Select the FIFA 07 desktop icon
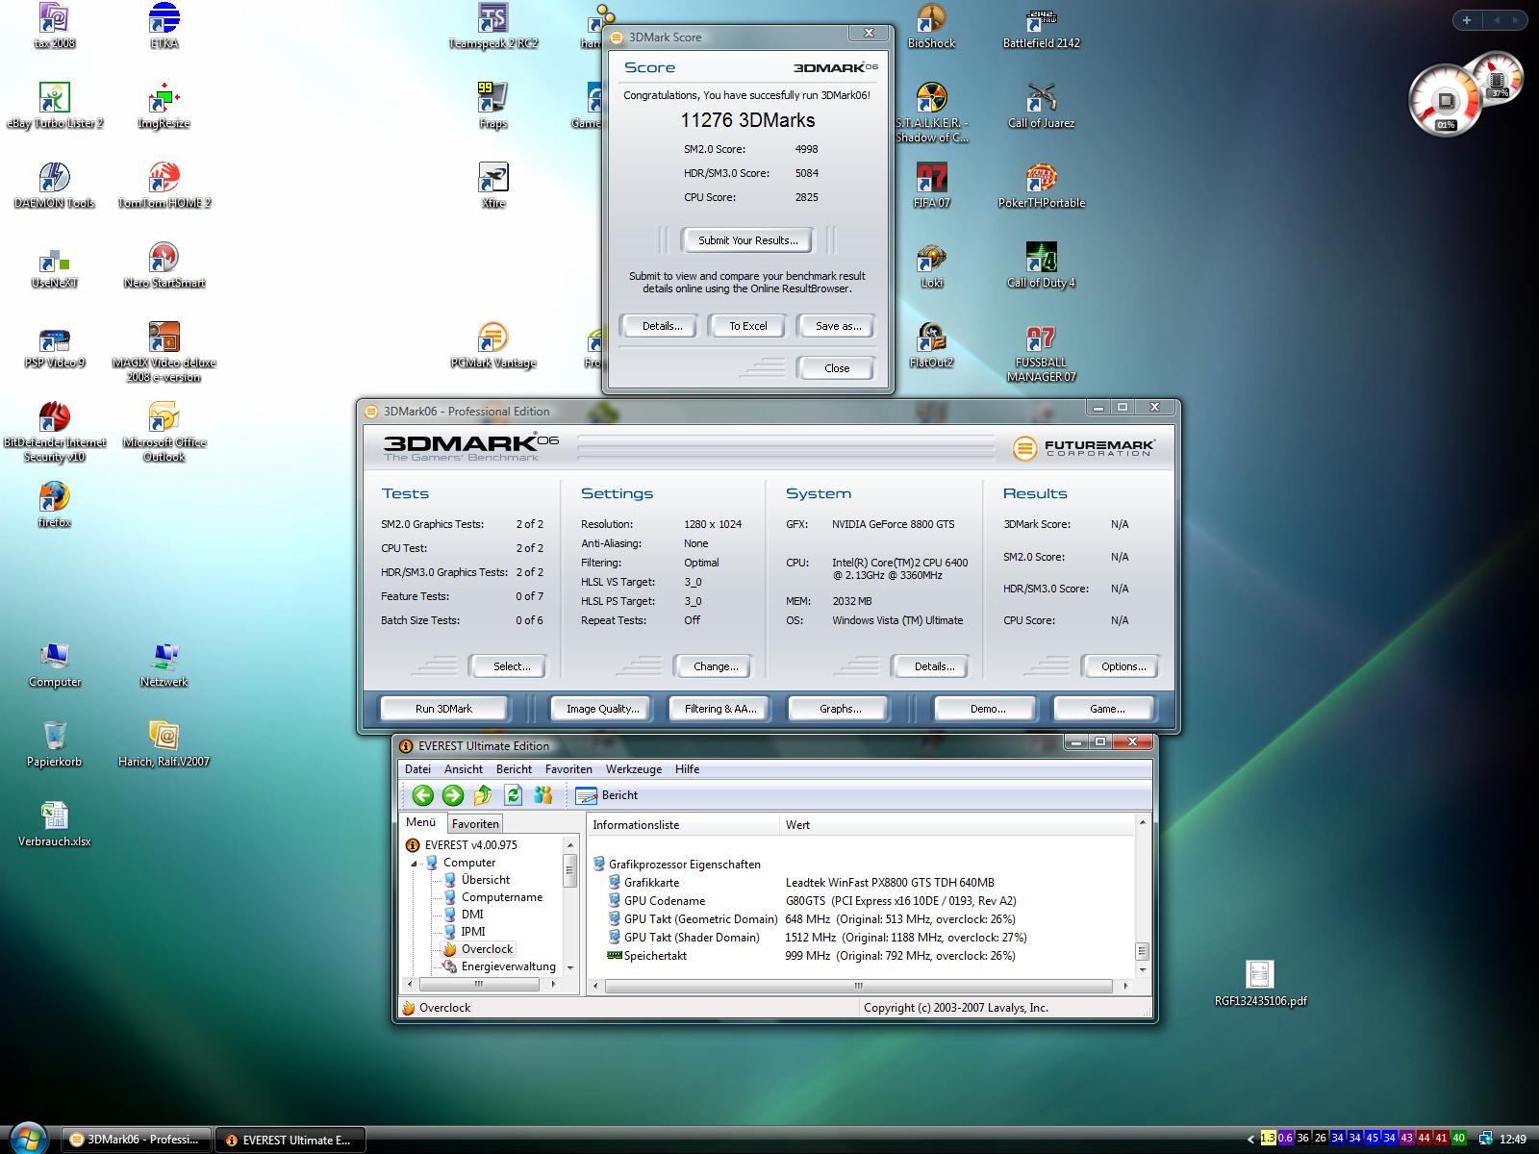 [x=931, y=186]
